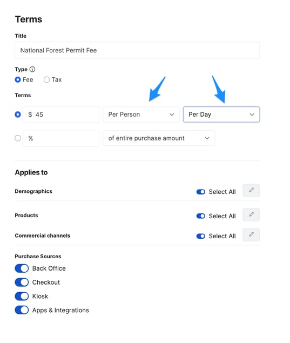This screenshot has width=290, height=343.
Task: Edit Commercial channels with the pencil icon
Action: point(251,235)
